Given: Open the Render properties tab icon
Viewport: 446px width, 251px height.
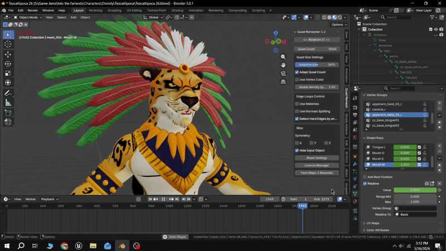Looking at the screenshot, I should (x=355, y=108).
